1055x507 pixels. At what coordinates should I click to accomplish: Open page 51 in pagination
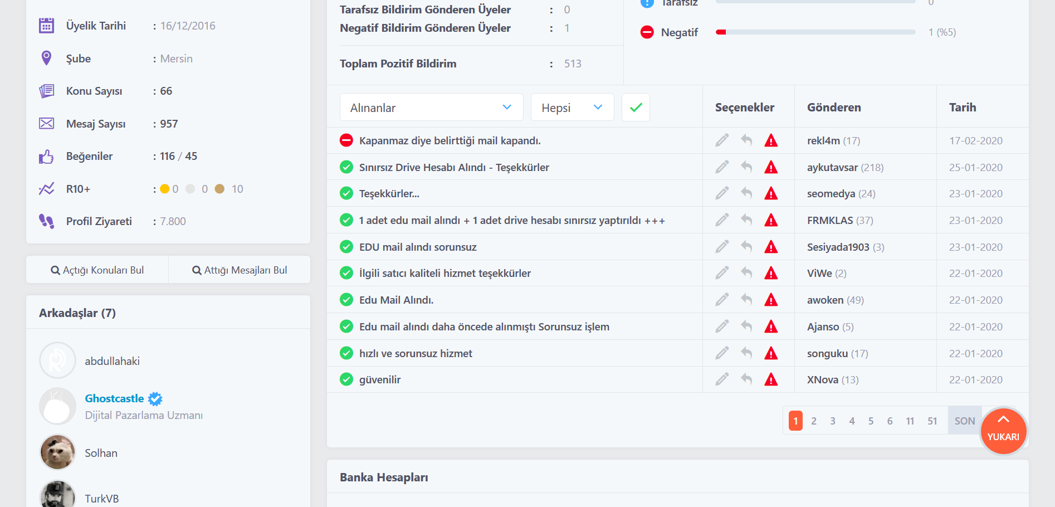[932, 421]
